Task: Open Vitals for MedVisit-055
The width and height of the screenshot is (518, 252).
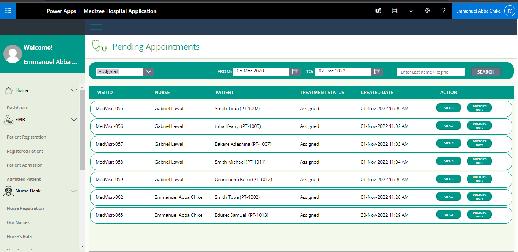Action: click(449, 108)
